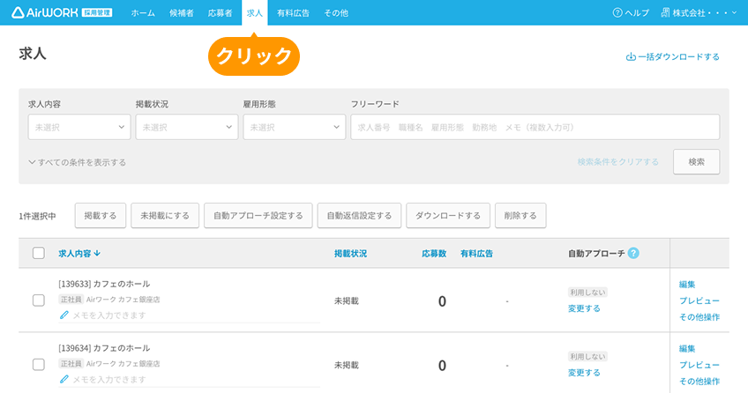Click memo field メモを入力できます for job 139633

pos(189,315)
